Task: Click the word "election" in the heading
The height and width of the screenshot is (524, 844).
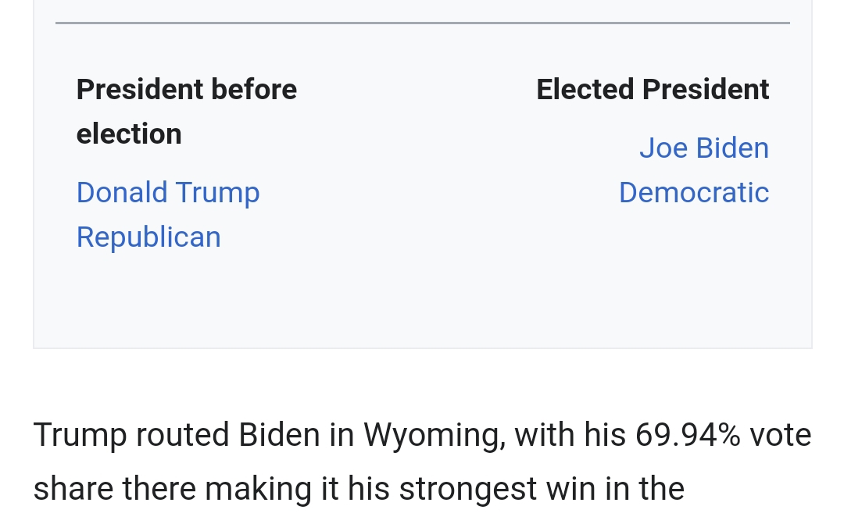Action: (129, 134)
